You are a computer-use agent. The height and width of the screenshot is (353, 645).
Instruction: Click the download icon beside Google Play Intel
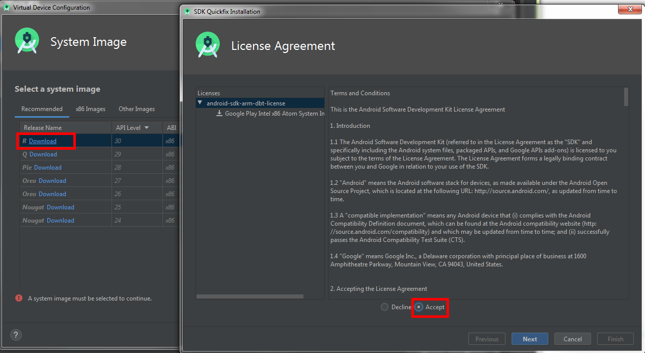(219, 114)
